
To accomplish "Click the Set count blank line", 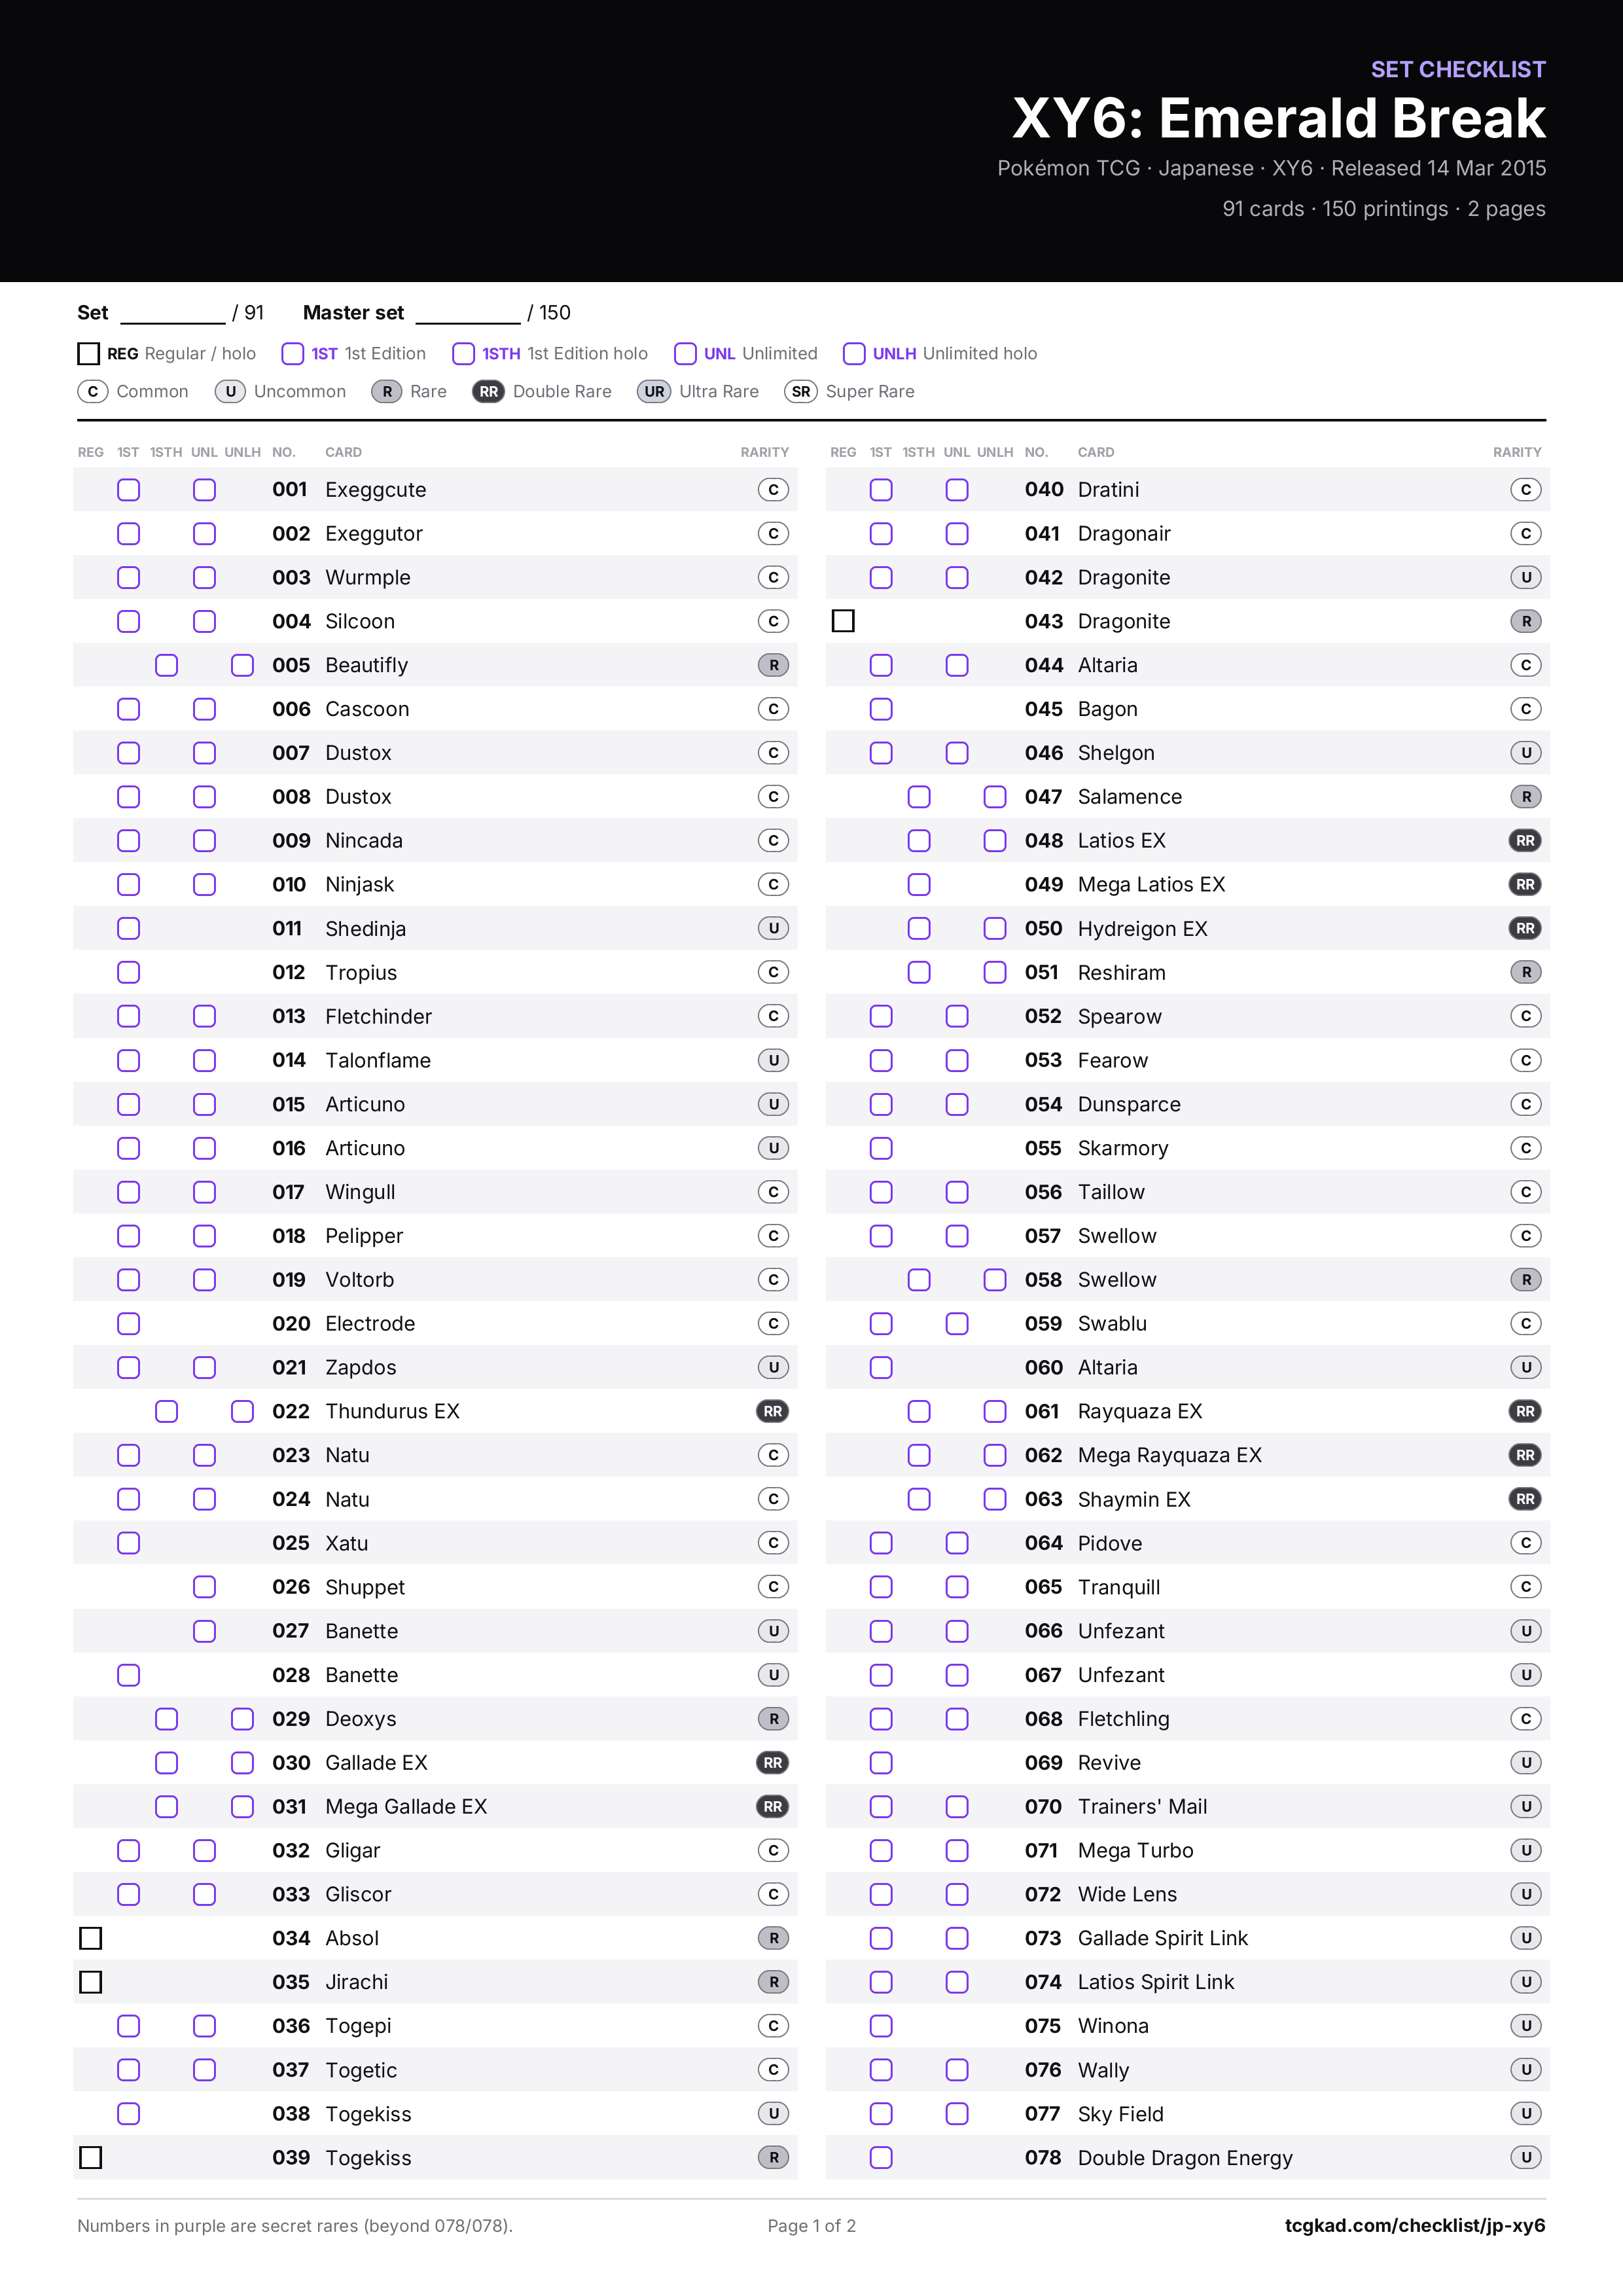I will coord(173,314).
